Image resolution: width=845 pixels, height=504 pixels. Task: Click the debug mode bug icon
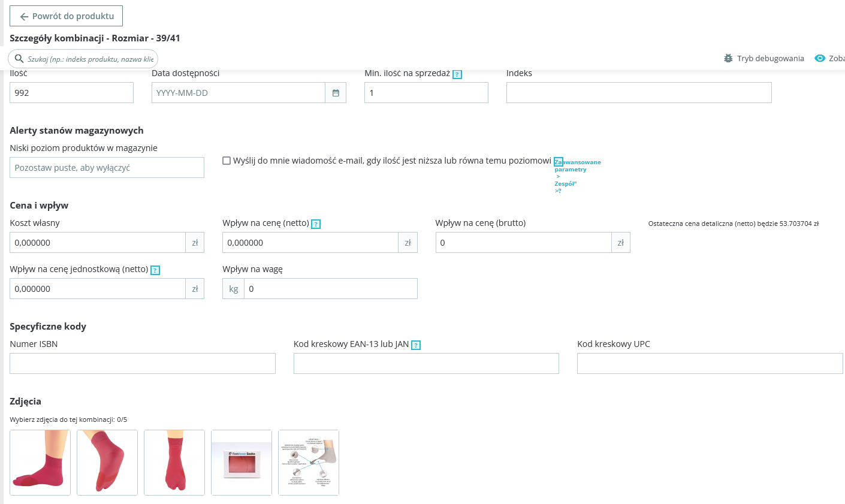[x=728, y=58]
